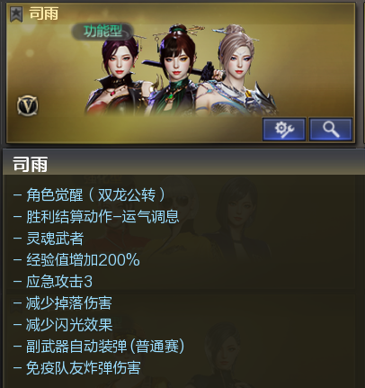Toggle the star bookmark icon beside 司雨
This screenshot has width=365, height=388.
pos(16,14)
